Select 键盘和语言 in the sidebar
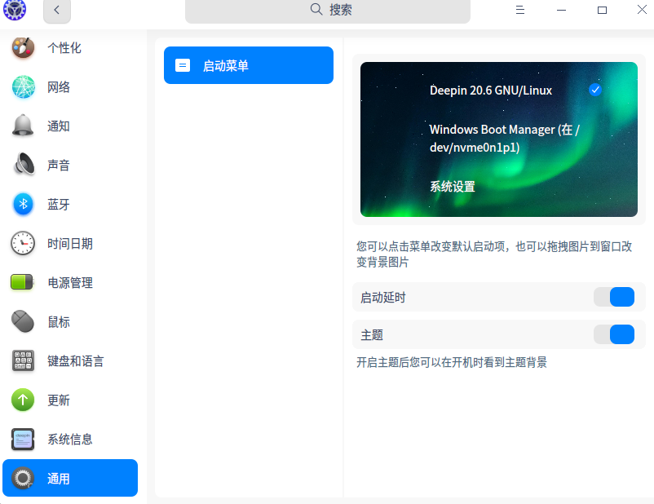 coord(70,361)
